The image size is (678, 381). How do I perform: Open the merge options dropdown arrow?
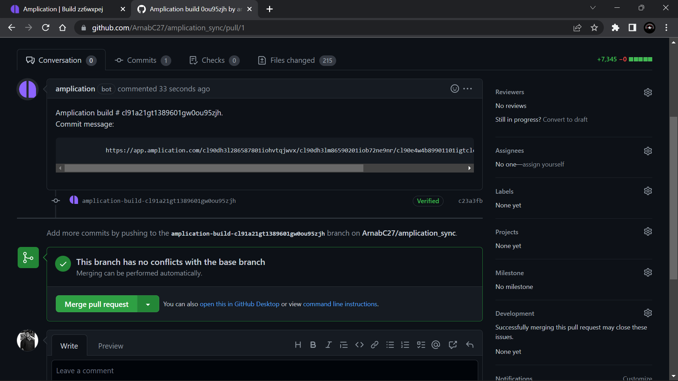click(148, 304)
